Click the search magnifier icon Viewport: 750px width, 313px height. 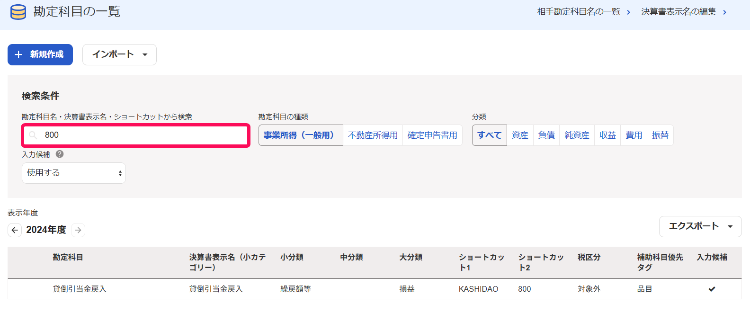pyautogui.click(x=33, y=135)
